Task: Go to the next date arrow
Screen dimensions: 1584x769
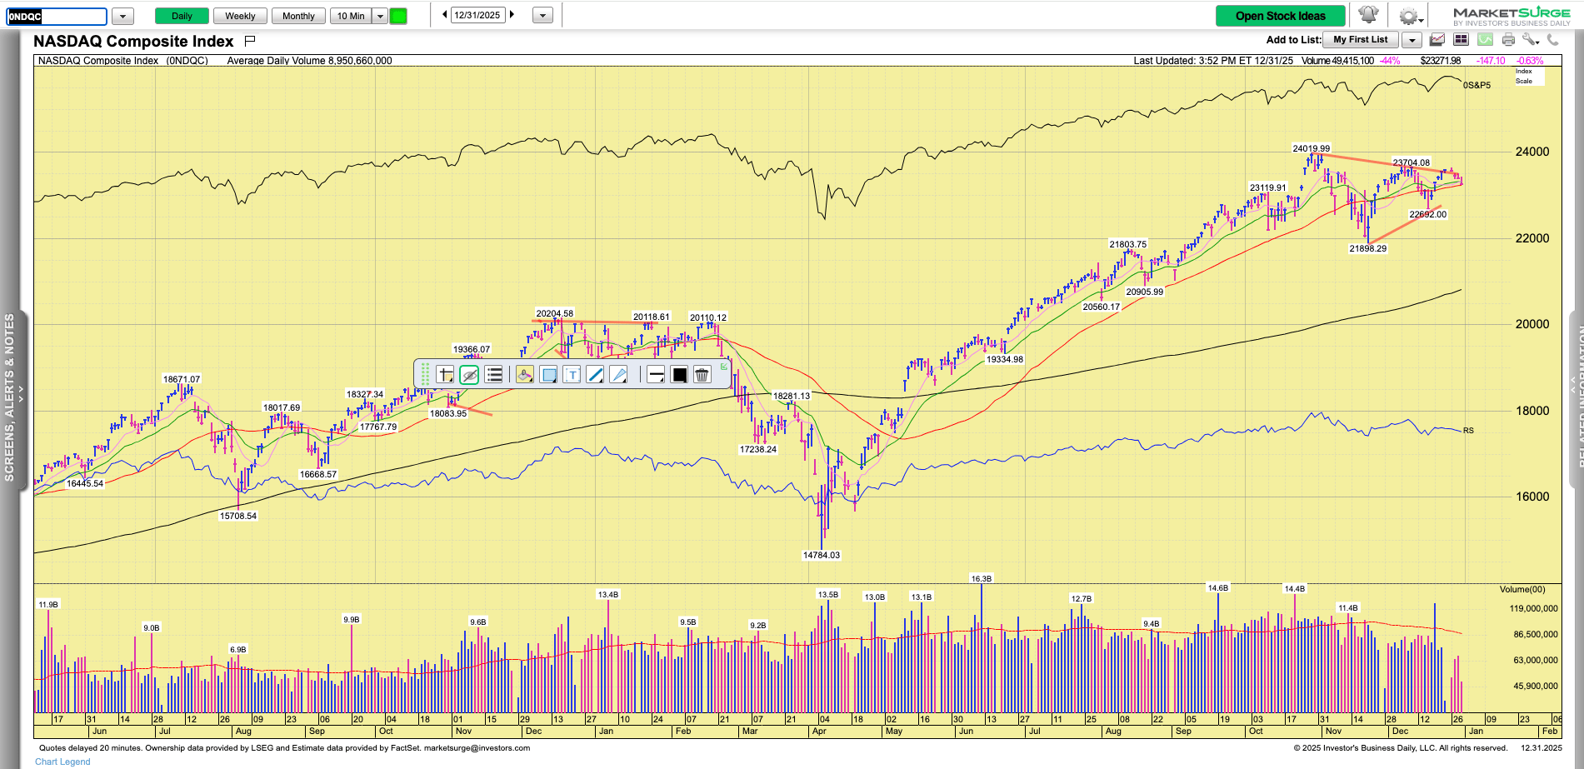Action: point(512,14)
